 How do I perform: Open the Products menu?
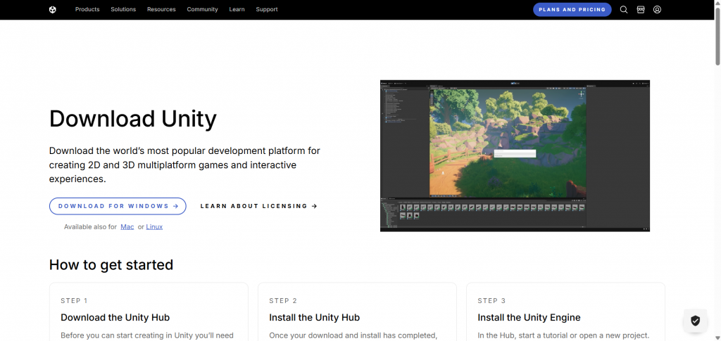click(87, 10)
